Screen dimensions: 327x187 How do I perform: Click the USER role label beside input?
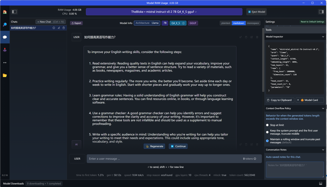(x=77, y=159)
